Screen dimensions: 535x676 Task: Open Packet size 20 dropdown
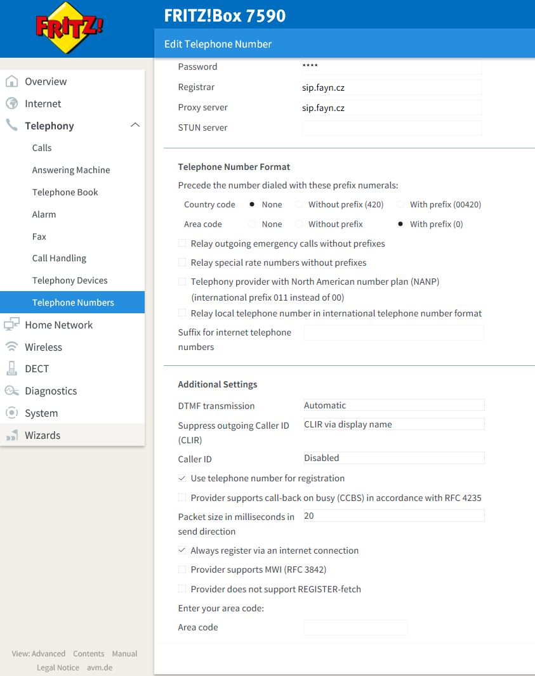tap(394, 516)
